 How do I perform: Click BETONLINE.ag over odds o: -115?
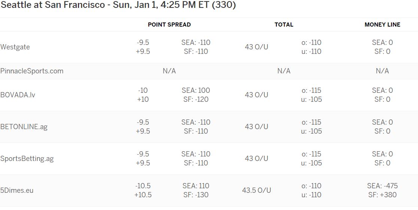click(x=311, y=122)
